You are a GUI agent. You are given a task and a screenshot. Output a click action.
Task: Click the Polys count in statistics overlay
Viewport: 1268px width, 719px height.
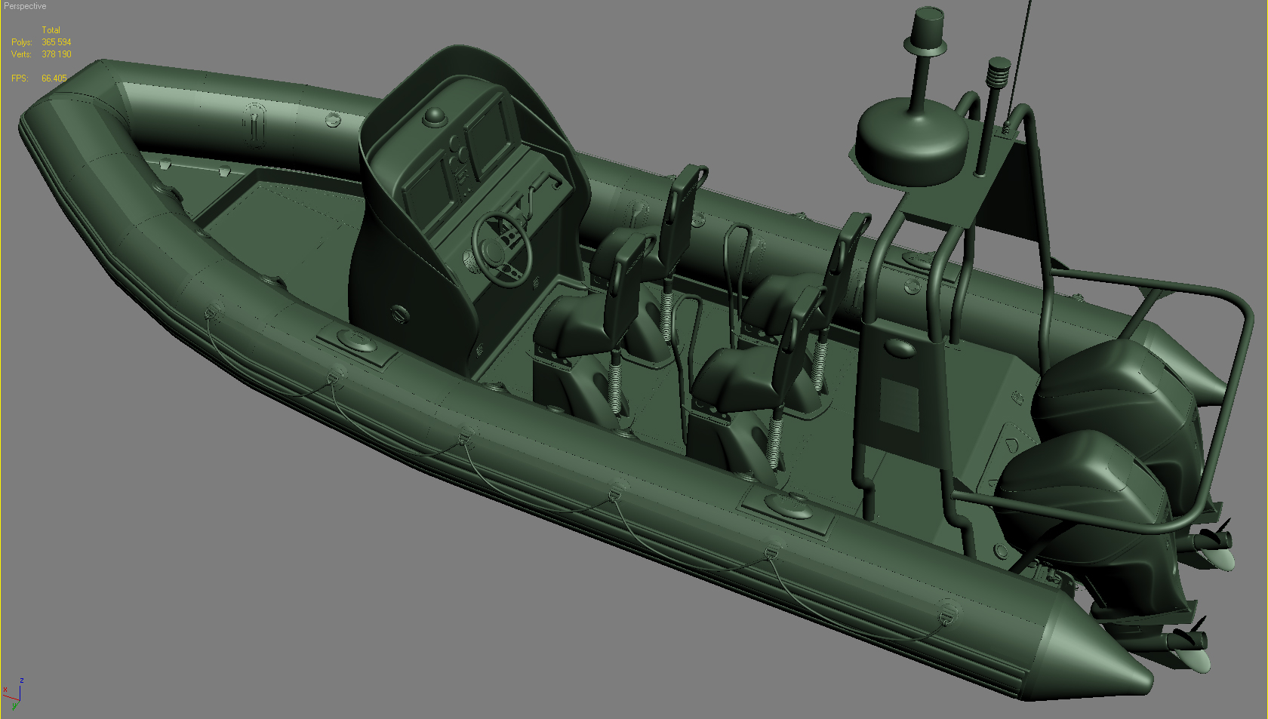click(x=56, y=42)
